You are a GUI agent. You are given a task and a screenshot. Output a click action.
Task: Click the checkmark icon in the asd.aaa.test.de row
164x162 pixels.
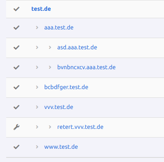17,48
